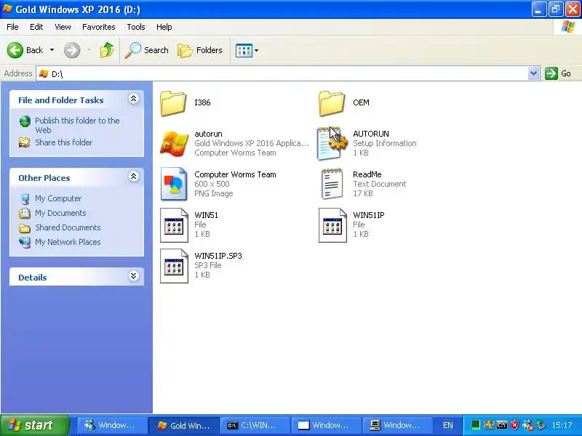This screenshot has width=582, height=436.
Task: Click the EN language indicator
Action: point(448,425)
